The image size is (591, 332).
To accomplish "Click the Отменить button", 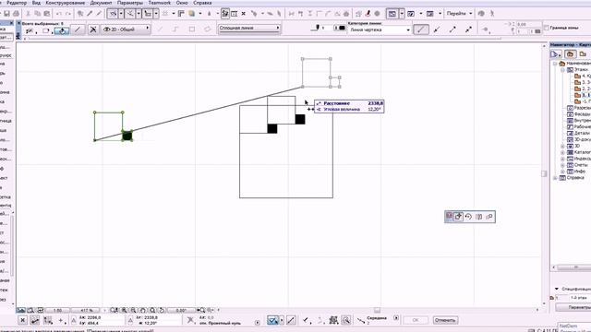I will click(445, 320).
